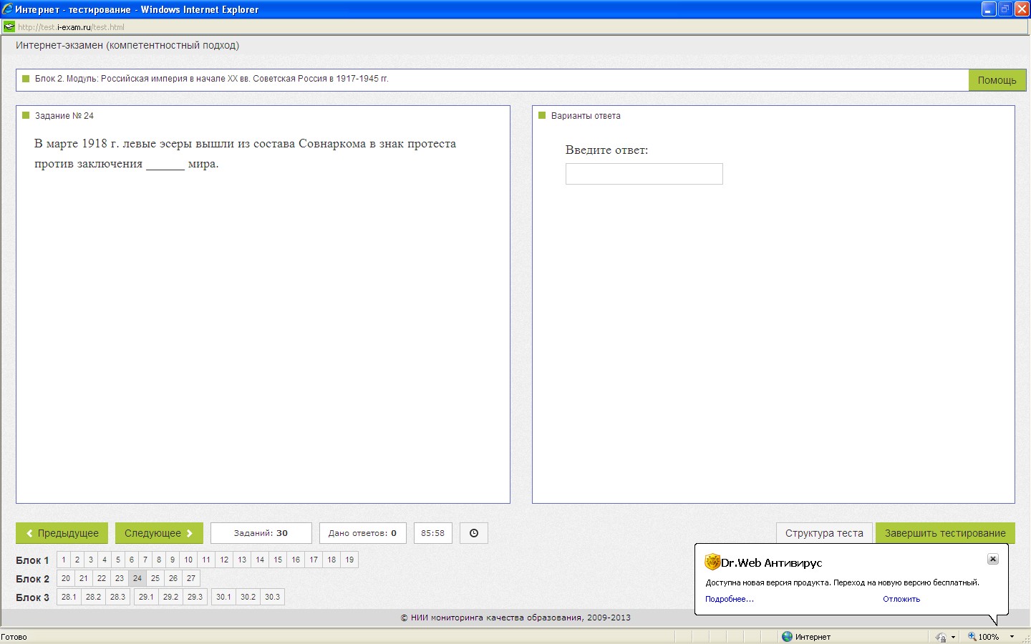The image size is (1031, 644).
Task: Select question 7 in Блок 1
Action: pyautogui.click(x=145, y=560)
